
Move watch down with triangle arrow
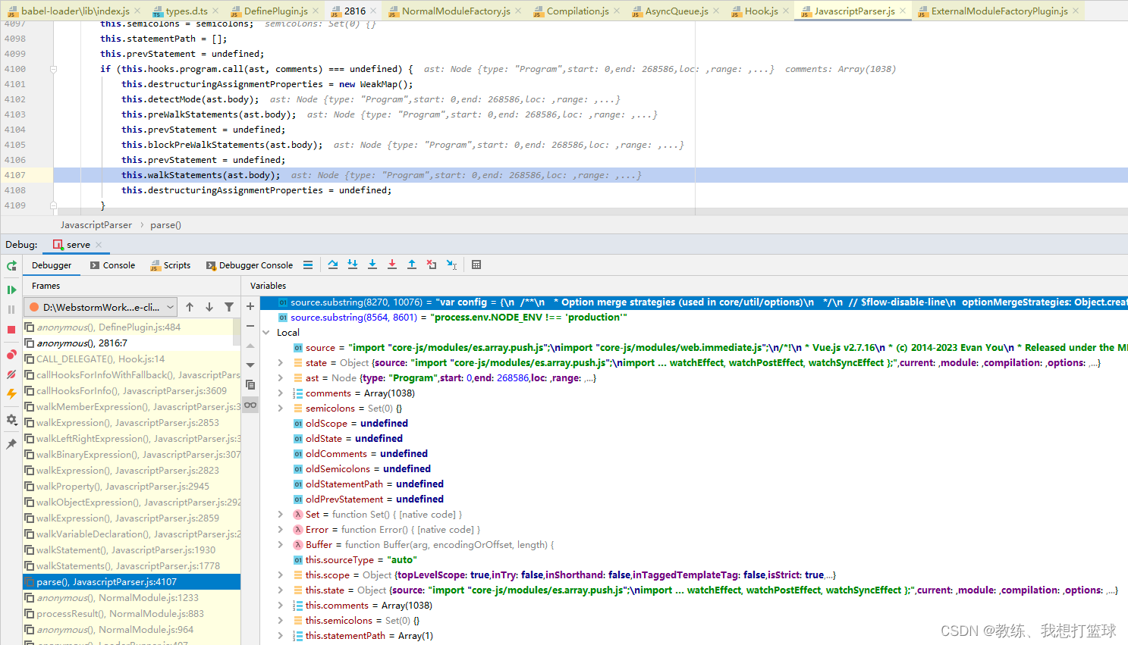[250, 365]
